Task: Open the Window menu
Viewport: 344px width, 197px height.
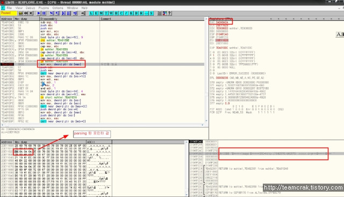Action: coord(73,8)
